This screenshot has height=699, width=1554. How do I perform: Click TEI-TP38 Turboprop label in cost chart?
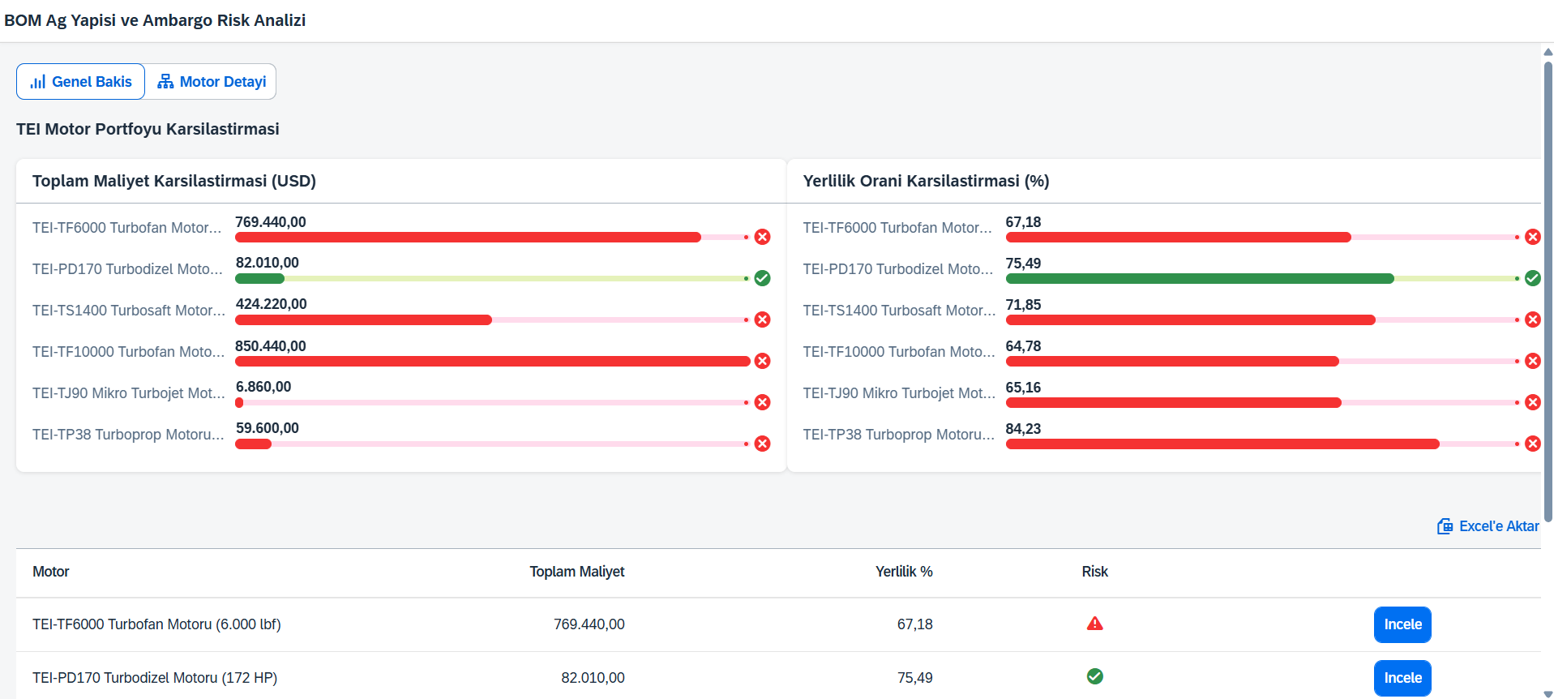pyautogui.click(x=128, y=435)
